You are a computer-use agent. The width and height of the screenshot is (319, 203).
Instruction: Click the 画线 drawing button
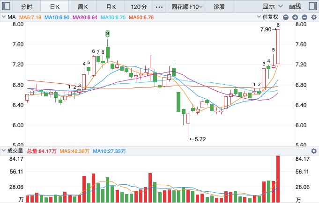pos(295,7)
